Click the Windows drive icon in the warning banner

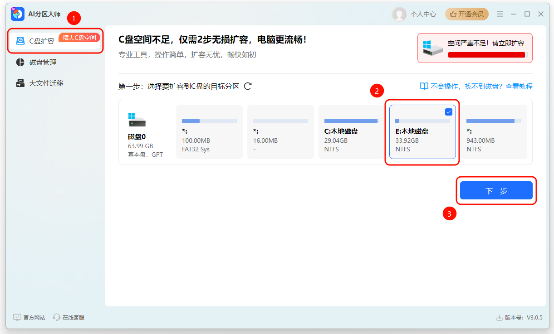tap(432, 48)
